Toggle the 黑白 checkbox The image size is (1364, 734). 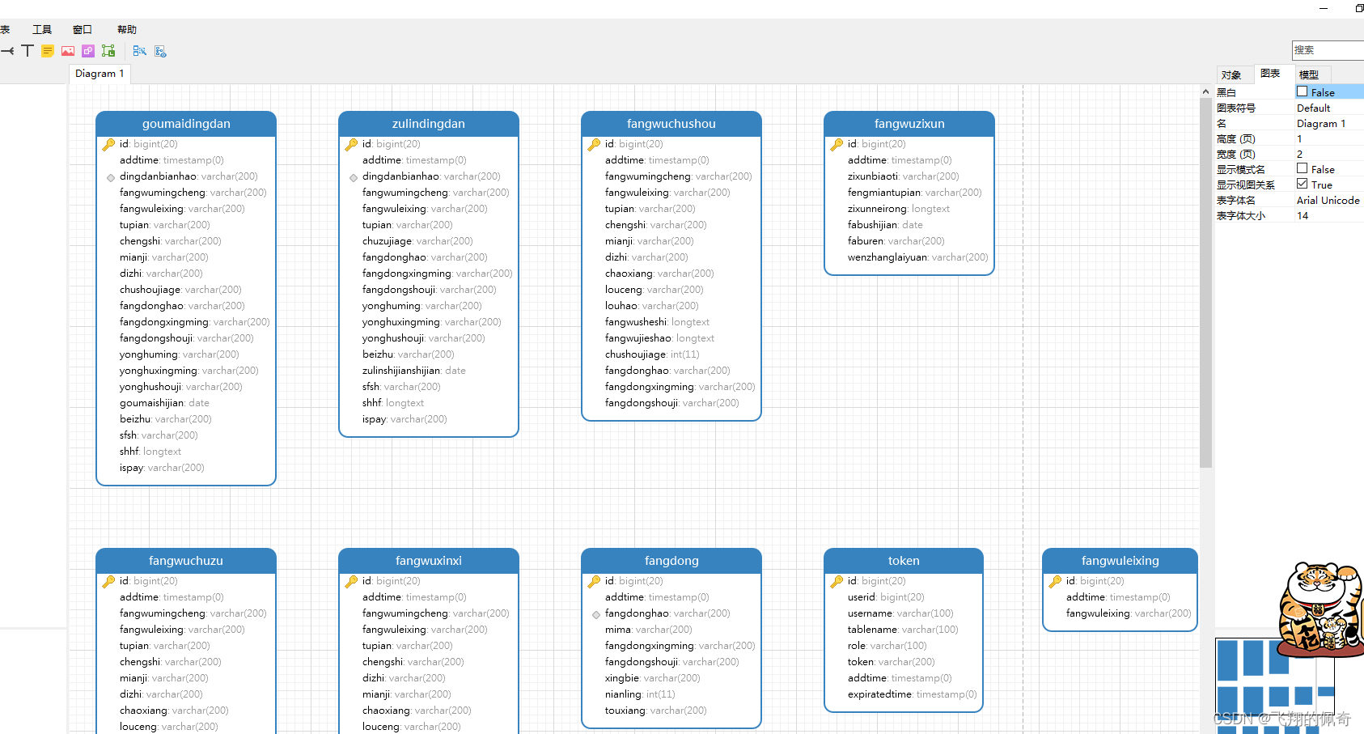pos(1302,91)
